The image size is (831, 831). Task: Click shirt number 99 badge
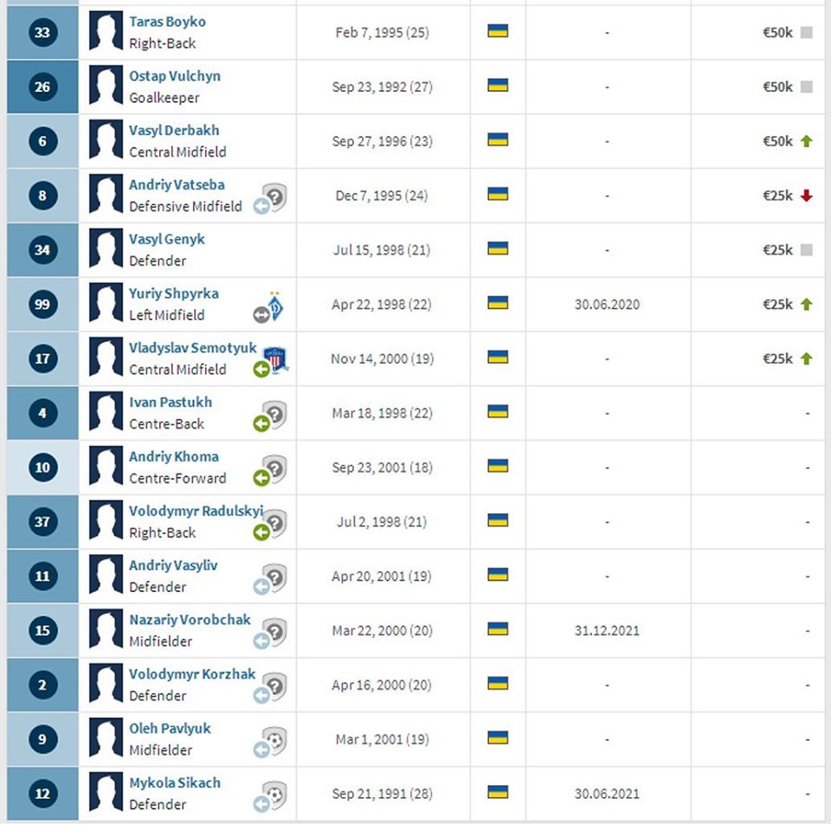[42, 305]
